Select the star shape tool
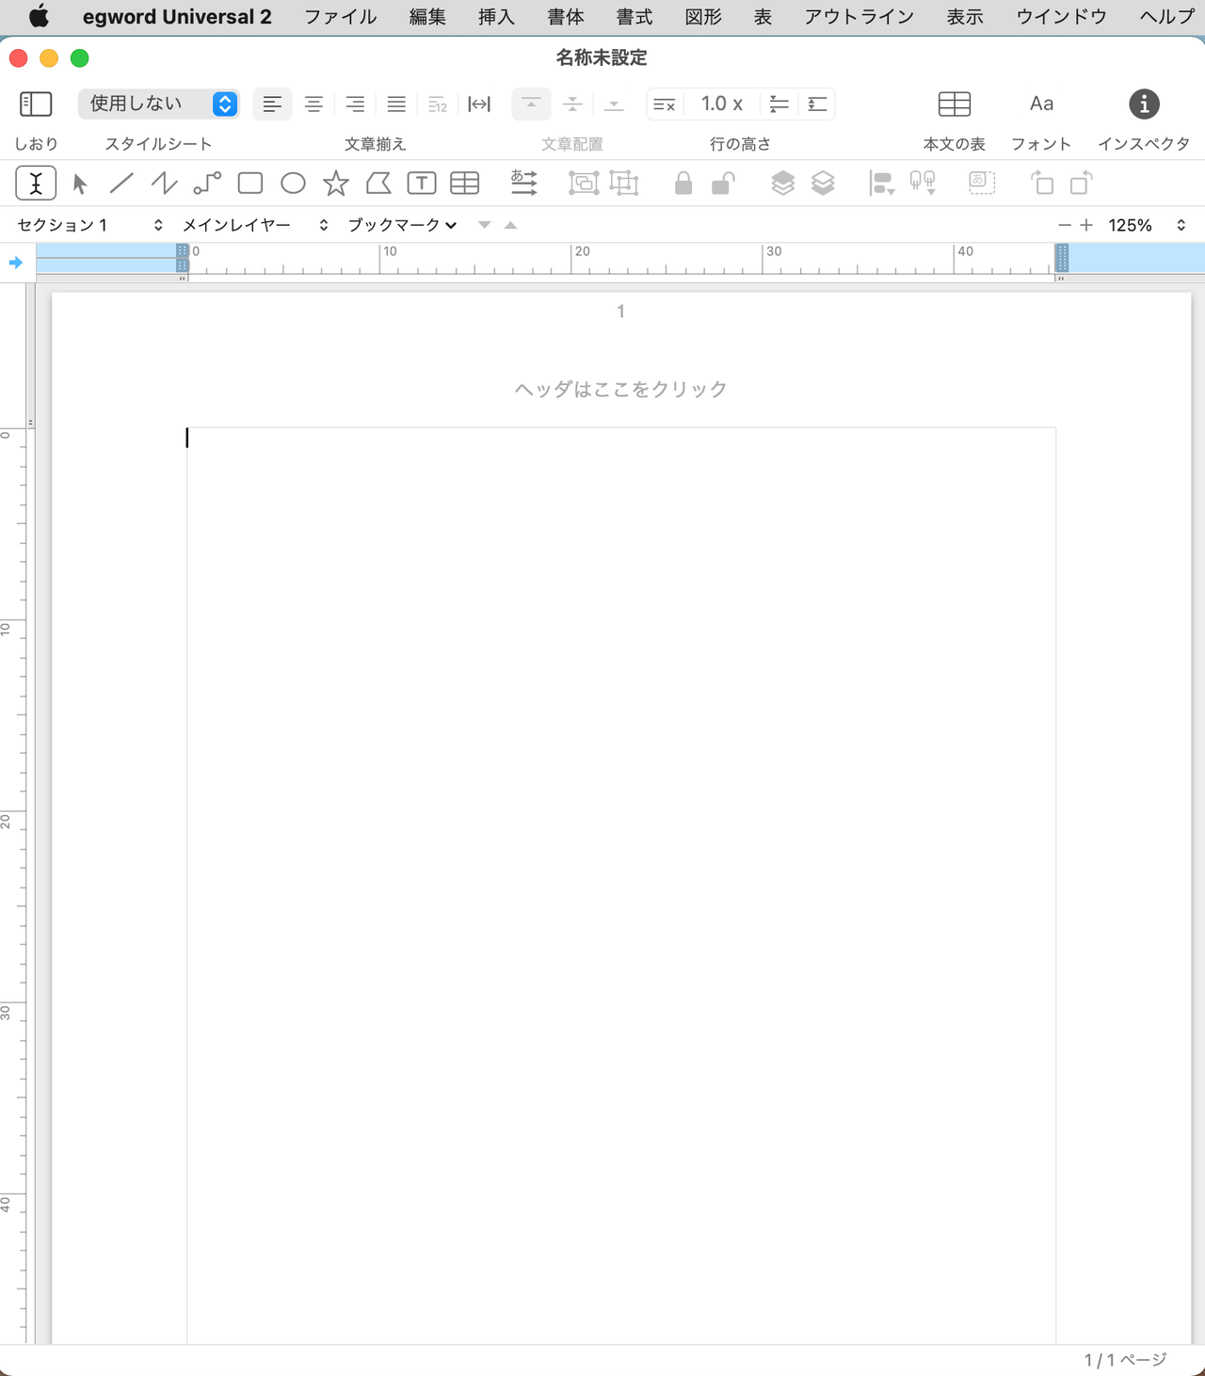Image resolution: width=1205 pixels, height=1376 pixels. [x=336, y=183]
